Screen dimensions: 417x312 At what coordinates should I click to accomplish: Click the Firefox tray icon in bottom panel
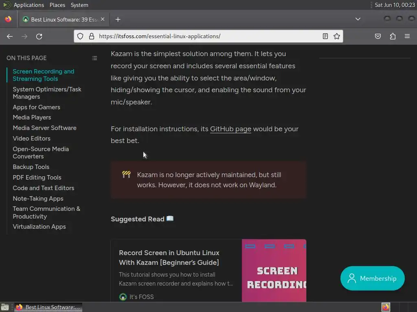click(386, 307)
